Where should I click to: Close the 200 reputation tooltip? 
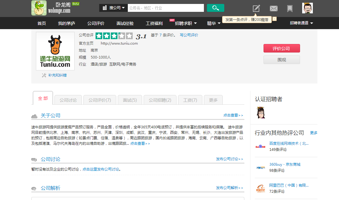click(x=274, y=19)
